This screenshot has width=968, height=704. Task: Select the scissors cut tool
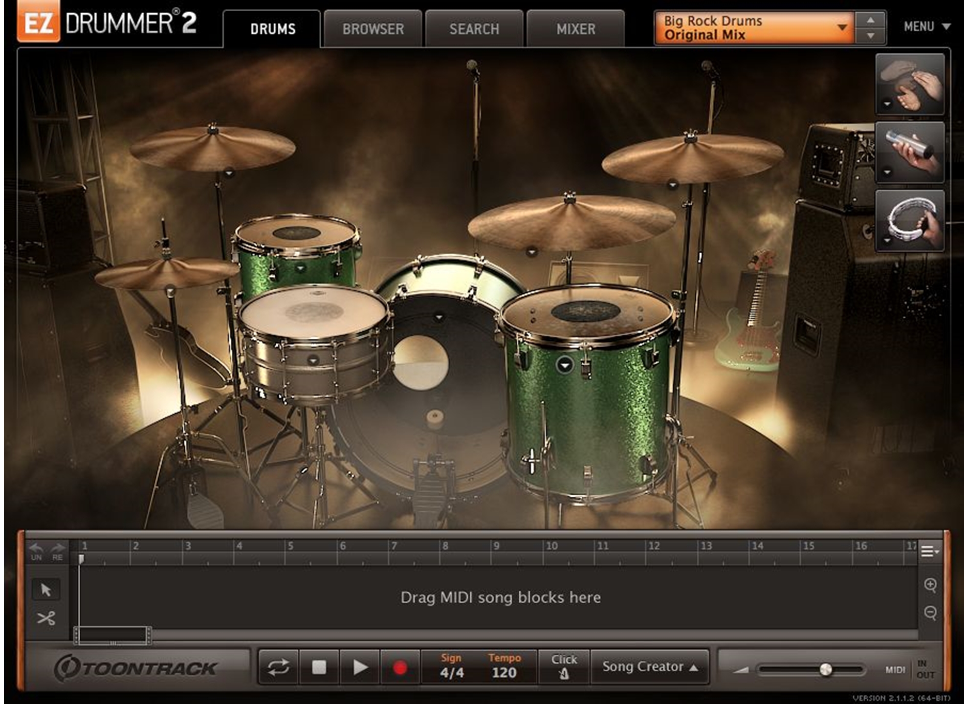tap(46, 618)
